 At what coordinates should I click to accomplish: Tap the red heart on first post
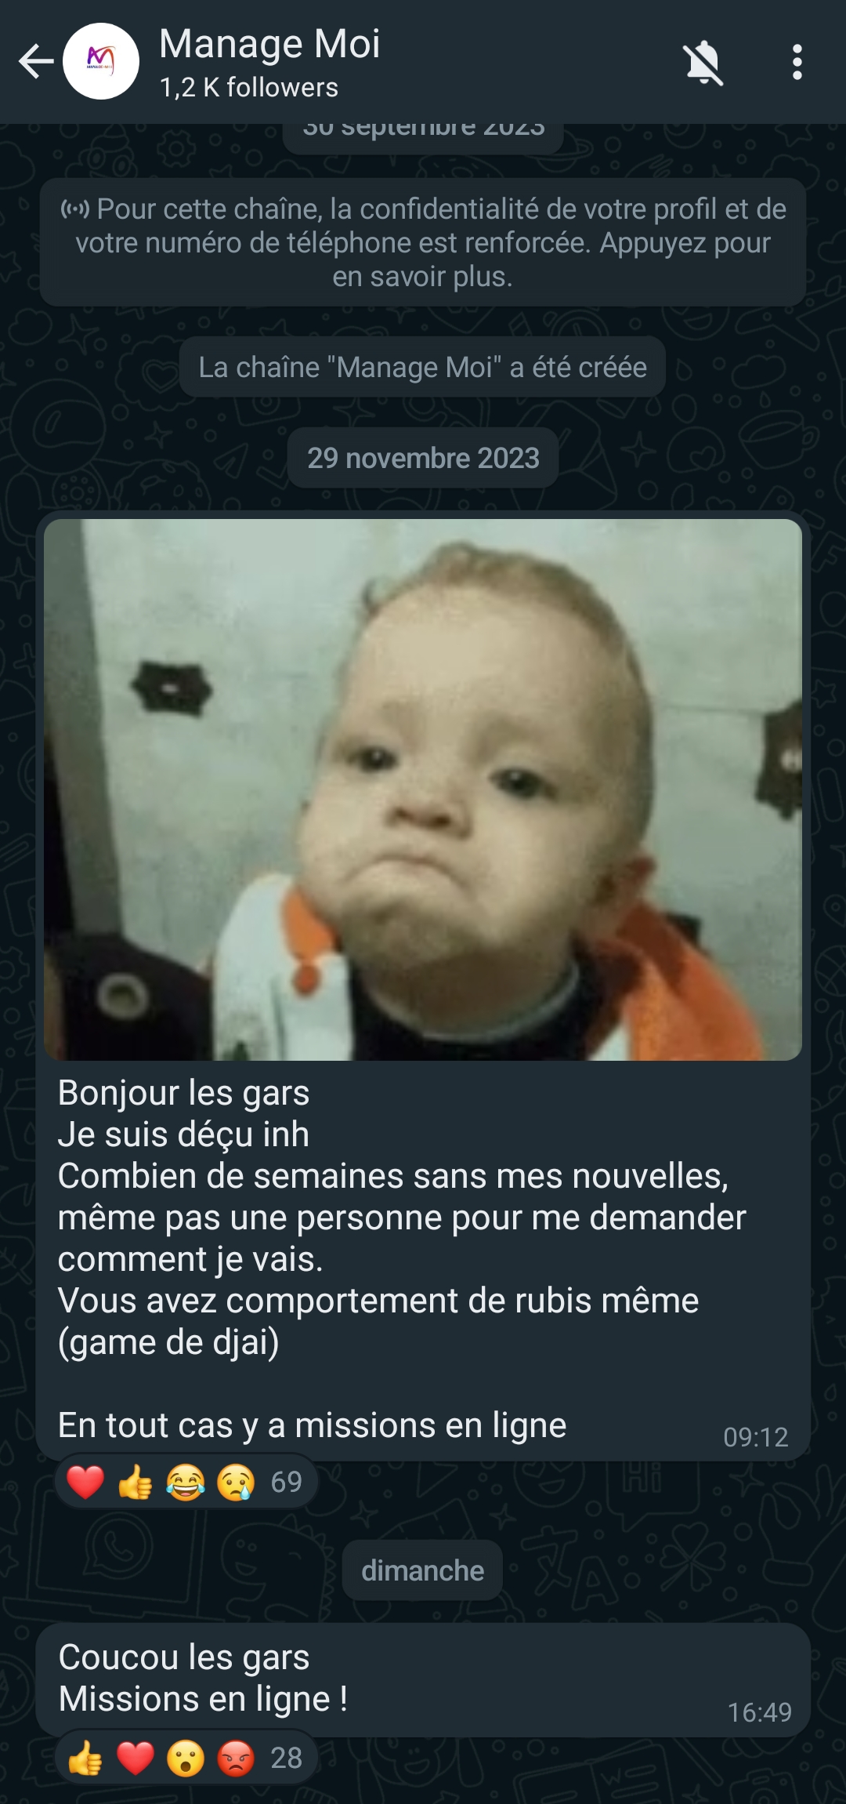coord(85,1482)
